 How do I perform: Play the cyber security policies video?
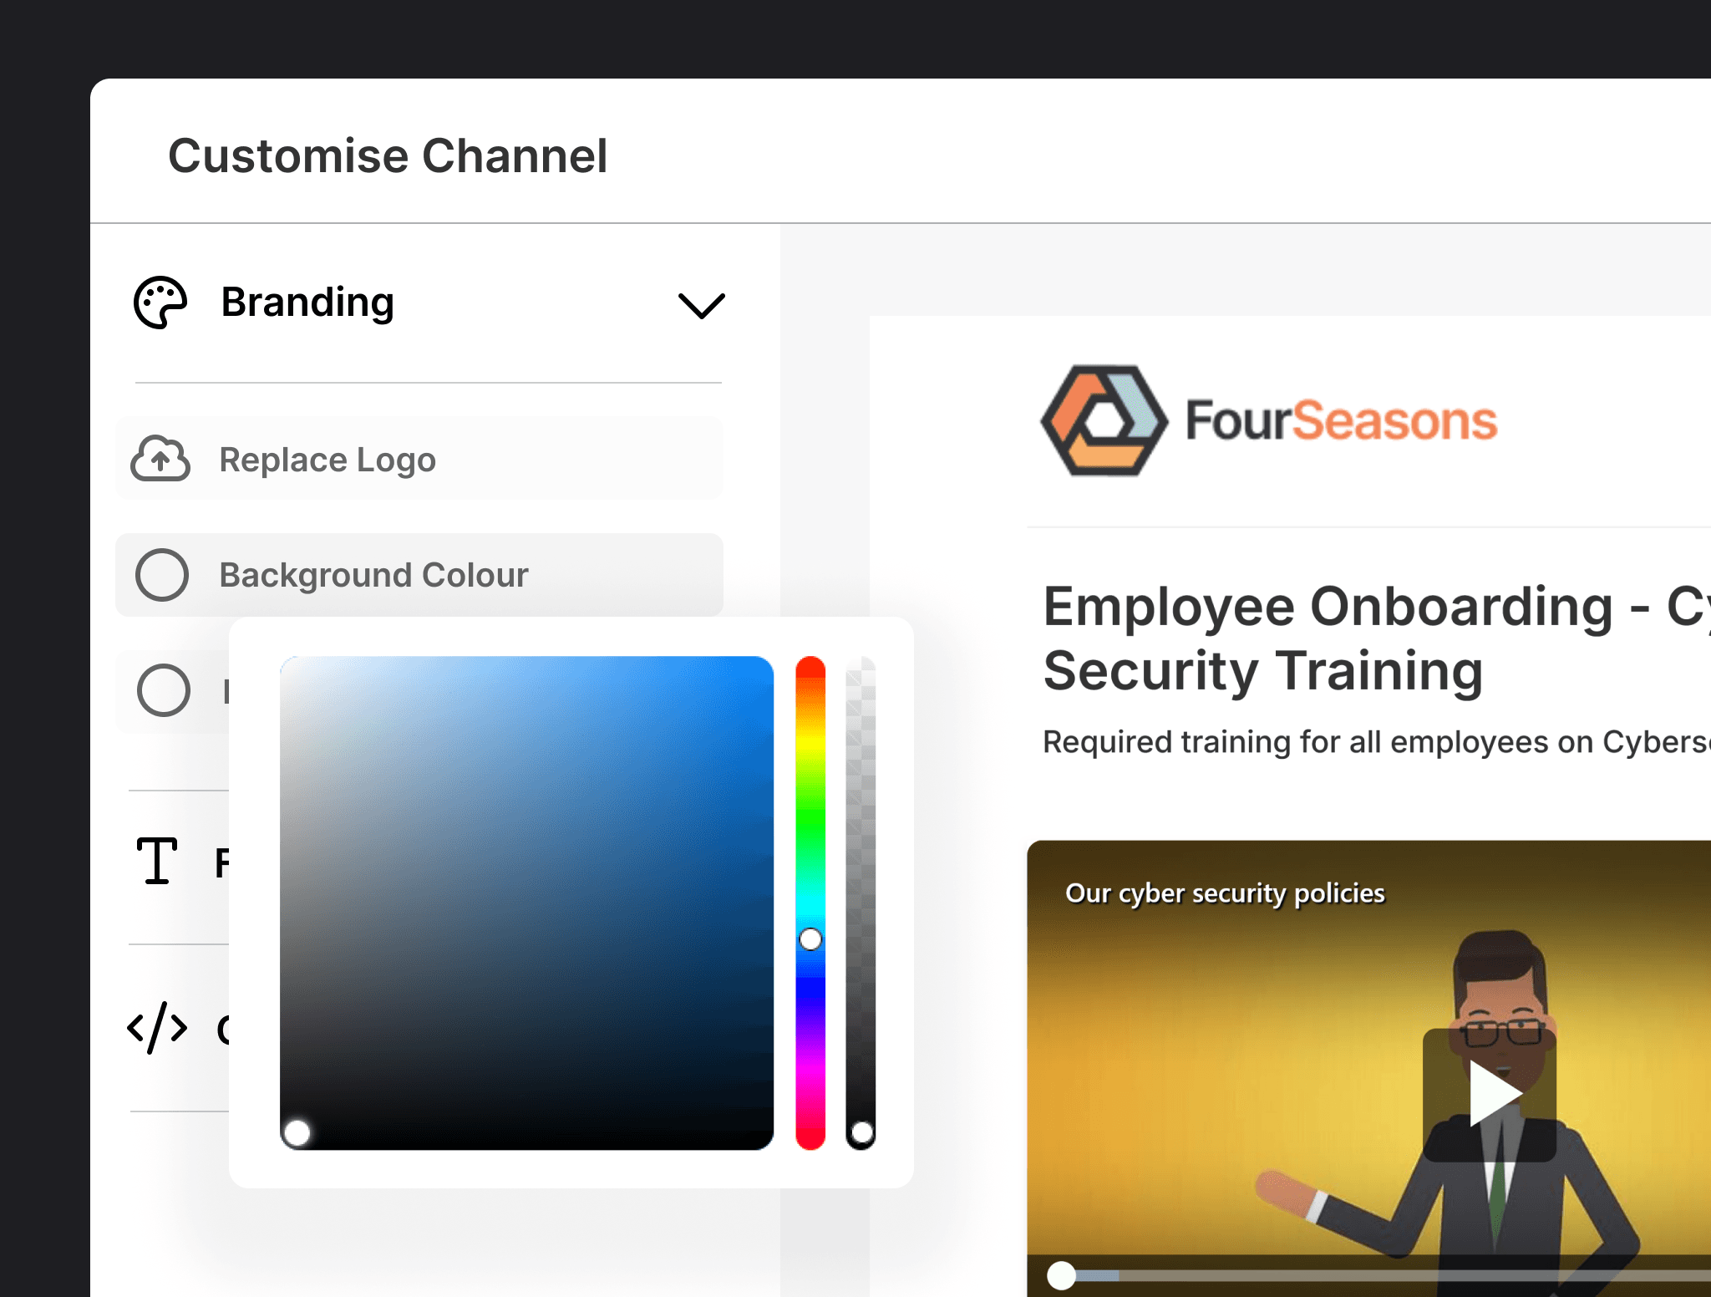(x=1491, y=1095)
